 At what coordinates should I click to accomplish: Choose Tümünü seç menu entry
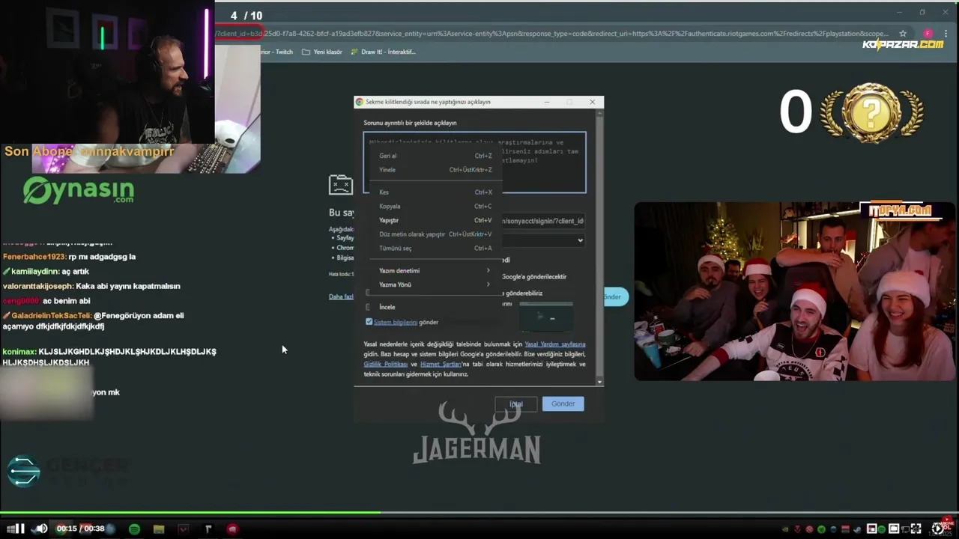(435, 249)
